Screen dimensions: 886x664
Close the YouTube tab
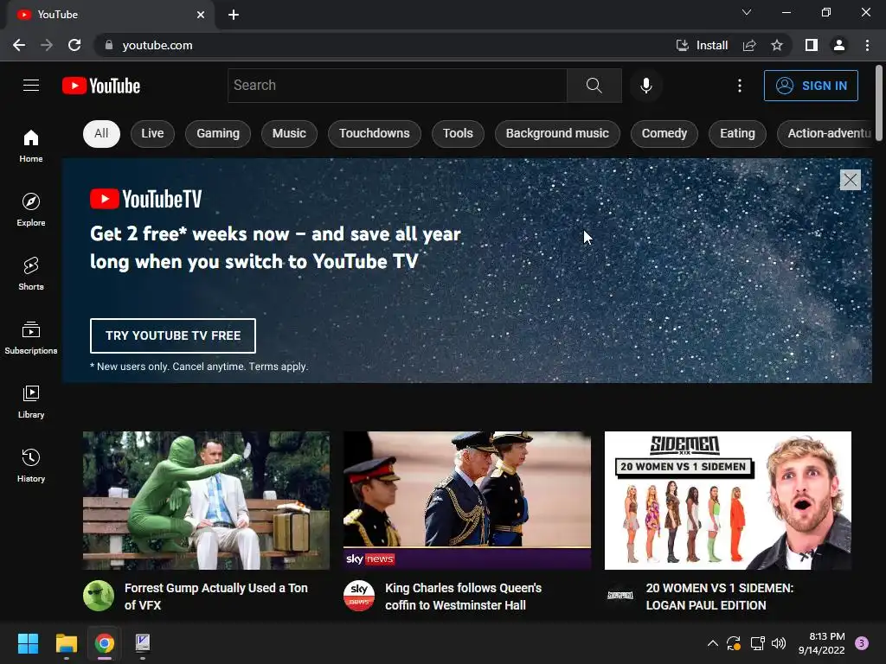[x=201, y=15]
